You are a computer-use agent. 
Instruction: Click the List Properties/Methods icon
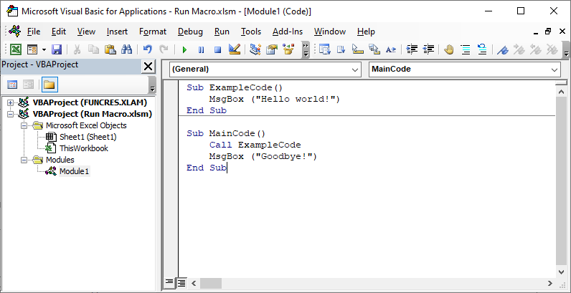pyautogui.click(x=324, y=49)
